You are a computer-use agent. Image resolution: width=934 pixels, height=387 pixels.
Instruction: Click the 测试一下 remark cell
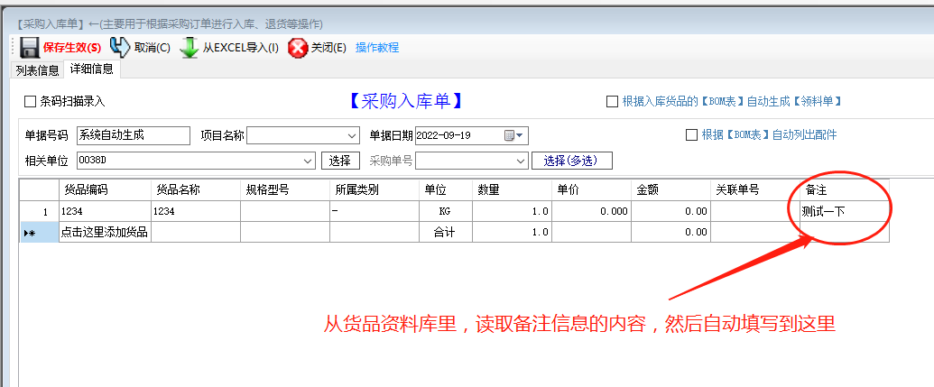click(845, 211)
